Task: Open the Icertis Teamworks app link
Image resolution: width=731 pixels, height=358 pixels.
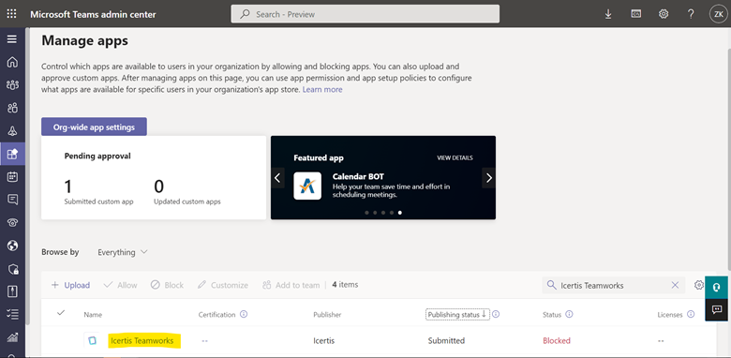Action: coord(142,341)
